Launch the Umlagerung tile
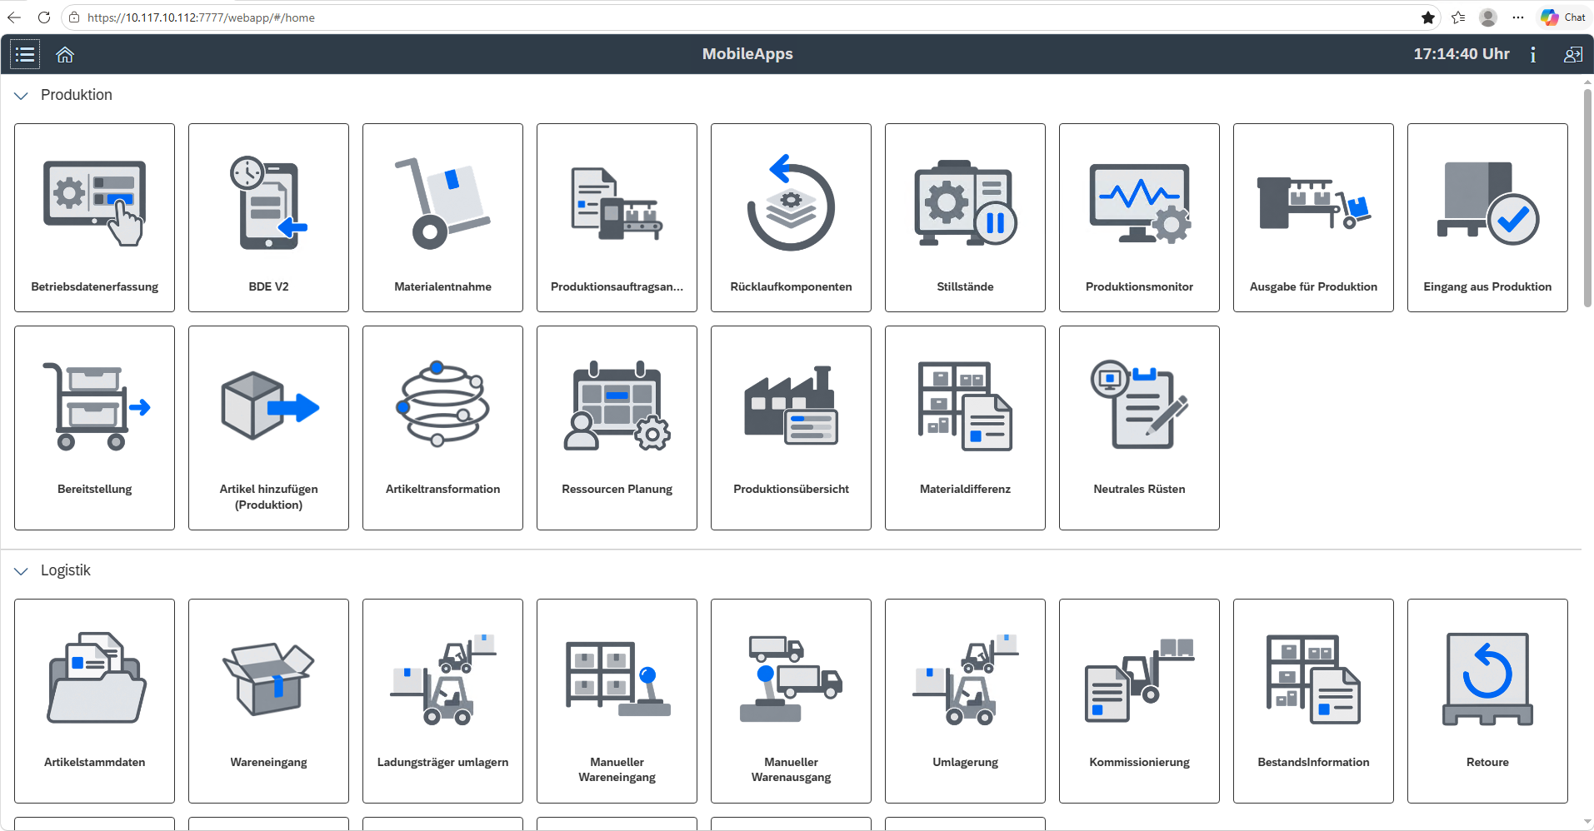The image size is (1594, 831). (965, 701)
